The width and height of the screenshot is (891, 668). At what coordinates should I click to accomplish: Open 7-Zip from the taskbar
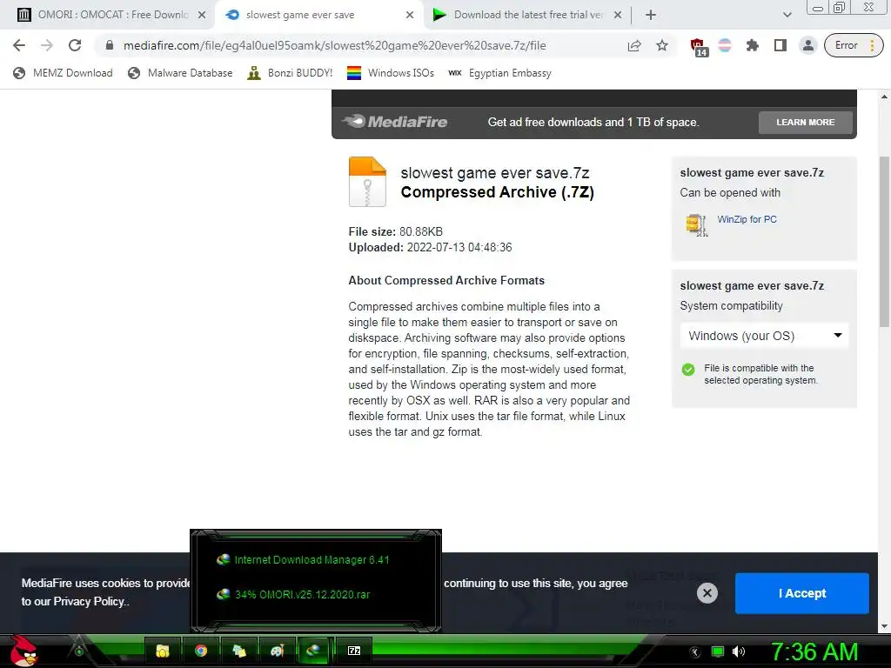click(x=353, y=651)
